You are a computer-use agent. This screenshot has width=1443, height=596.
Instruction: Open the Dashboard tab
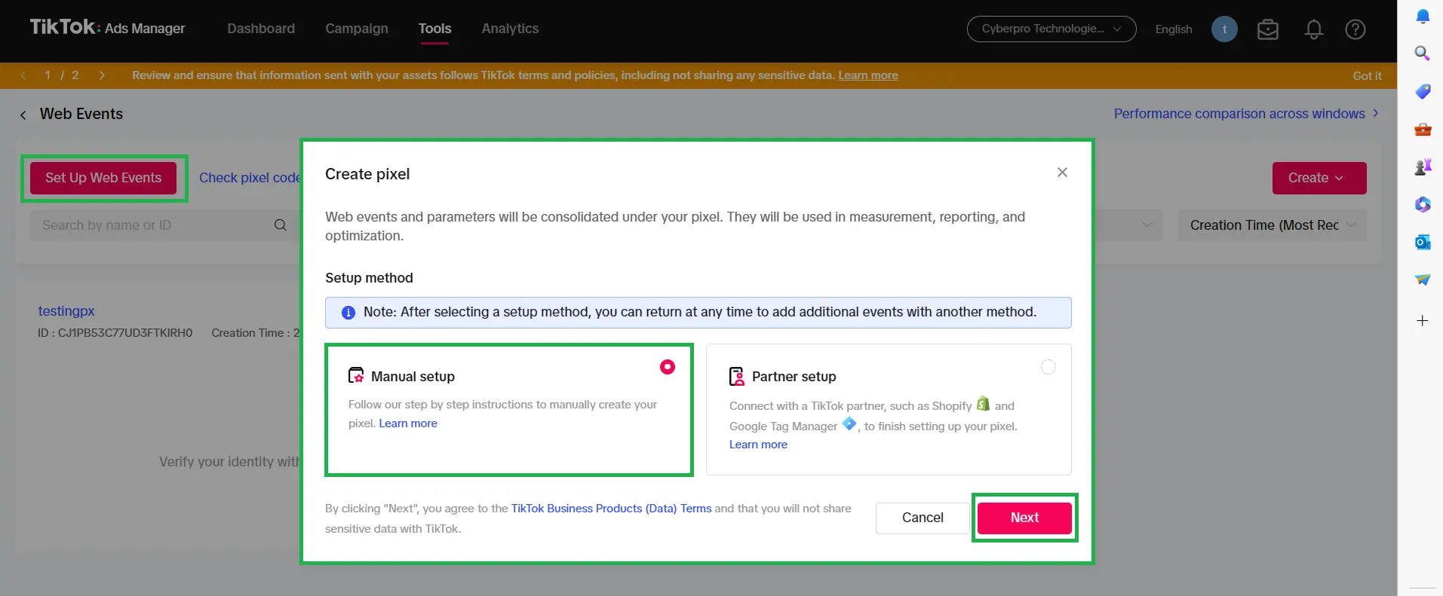tap(261, 29)
